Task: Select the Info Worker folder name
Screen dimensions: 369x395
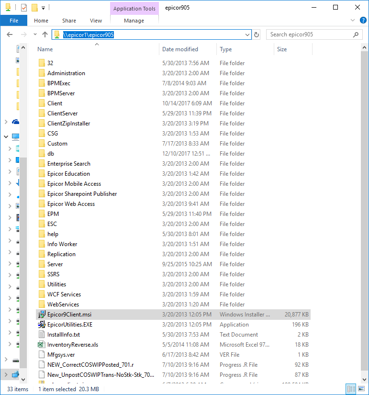Action: click(62, 244)
